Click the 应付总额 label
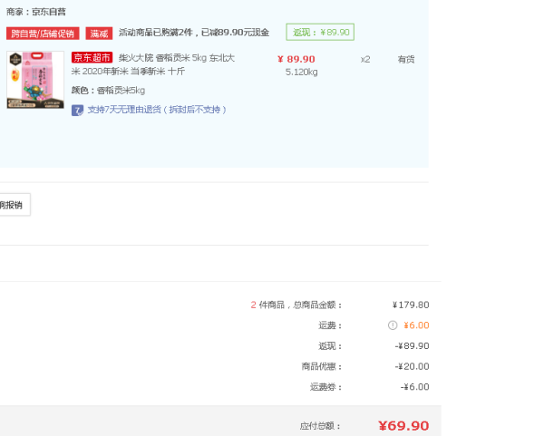 click(321, 426)
